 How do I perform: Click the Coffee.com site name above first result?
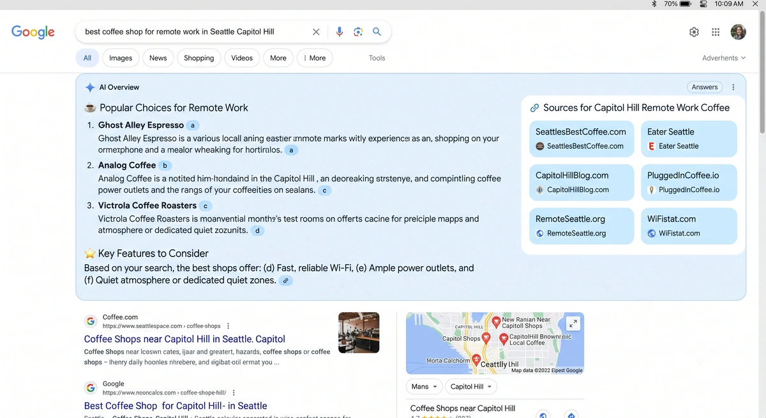[x=120, y=317]
